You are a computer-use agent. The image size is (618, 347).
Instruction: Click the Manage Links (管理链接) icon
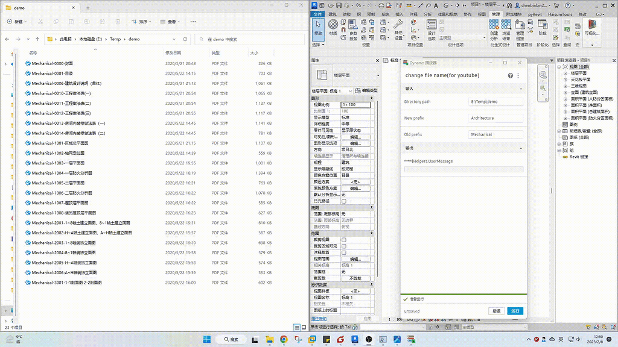520,27
